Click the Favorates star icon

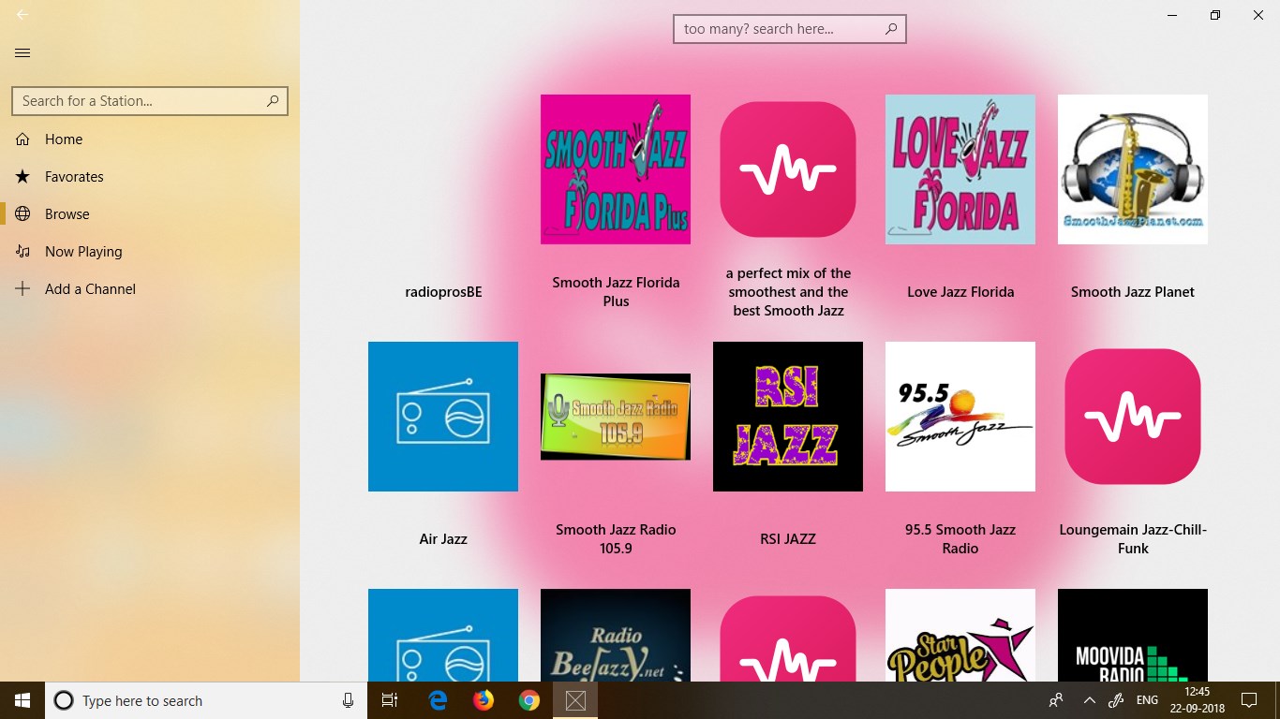(x=23, y=177)
